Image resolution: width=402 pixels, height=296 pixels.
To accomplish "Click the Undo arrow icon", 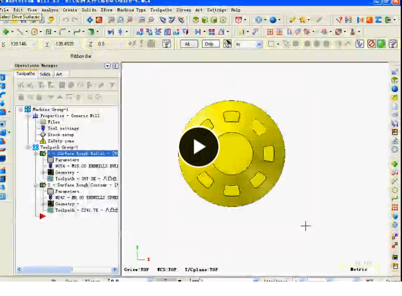I will [66, 20].
